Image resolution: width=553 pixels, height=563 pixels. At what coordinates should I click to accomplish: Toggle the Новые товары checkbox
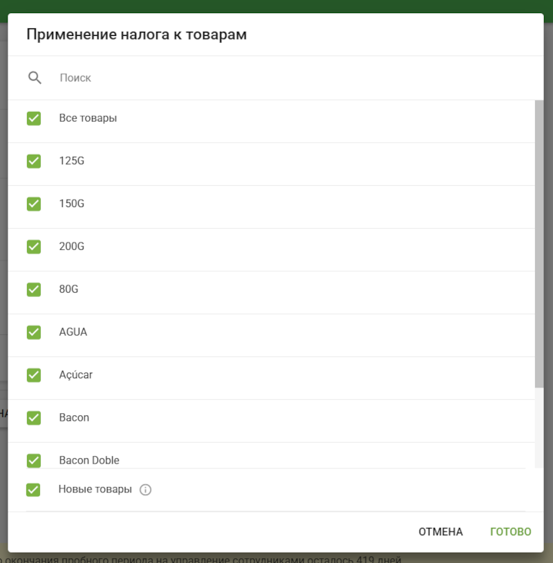click(34, 489)
